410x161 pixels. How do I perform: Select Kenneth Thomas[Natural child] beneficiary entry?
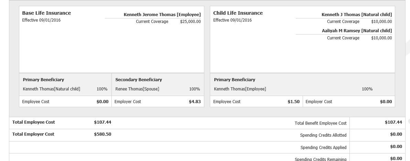click(51, 89)
